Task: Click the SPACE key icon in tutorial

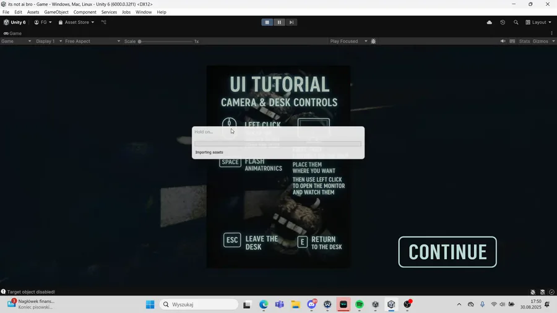Action: click(230, 162)
